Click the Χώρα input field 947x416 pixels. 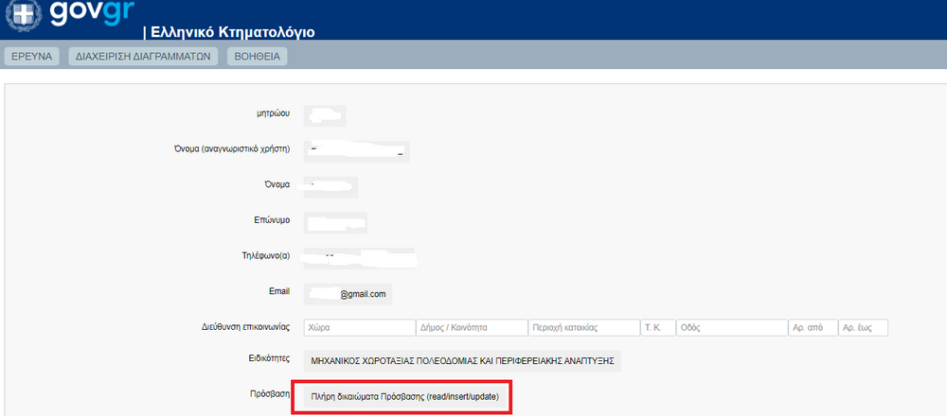[358, 327]
